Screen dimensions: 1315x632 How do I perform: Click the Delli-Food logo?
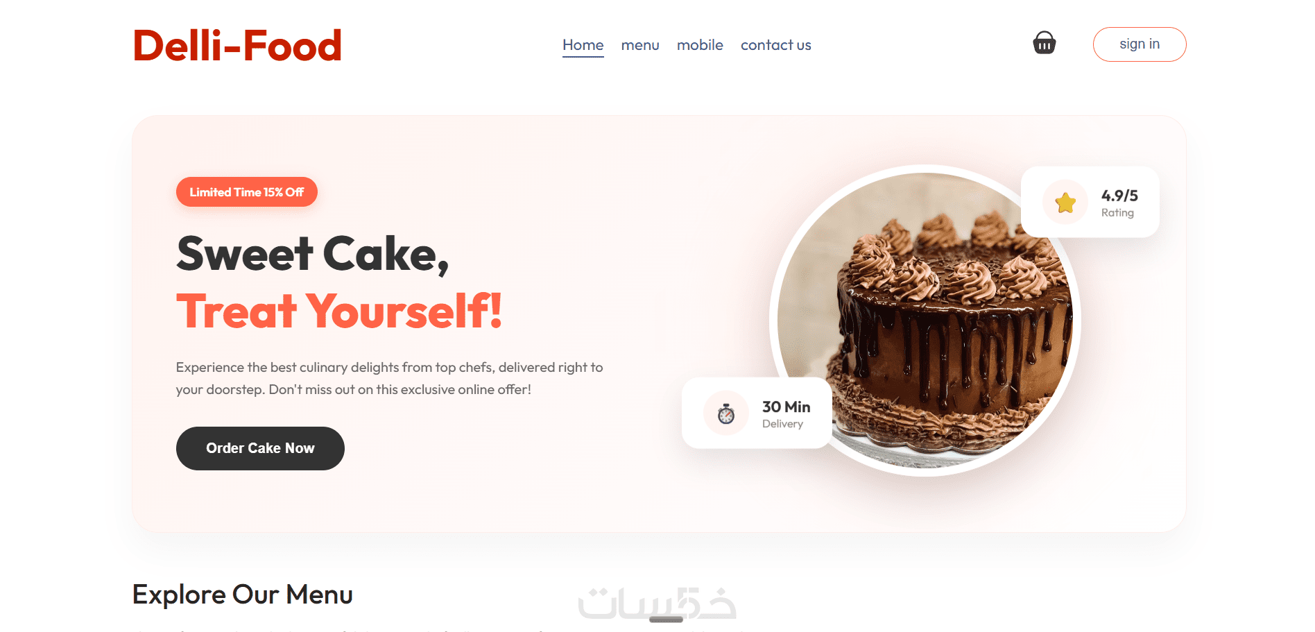point(237,46)
